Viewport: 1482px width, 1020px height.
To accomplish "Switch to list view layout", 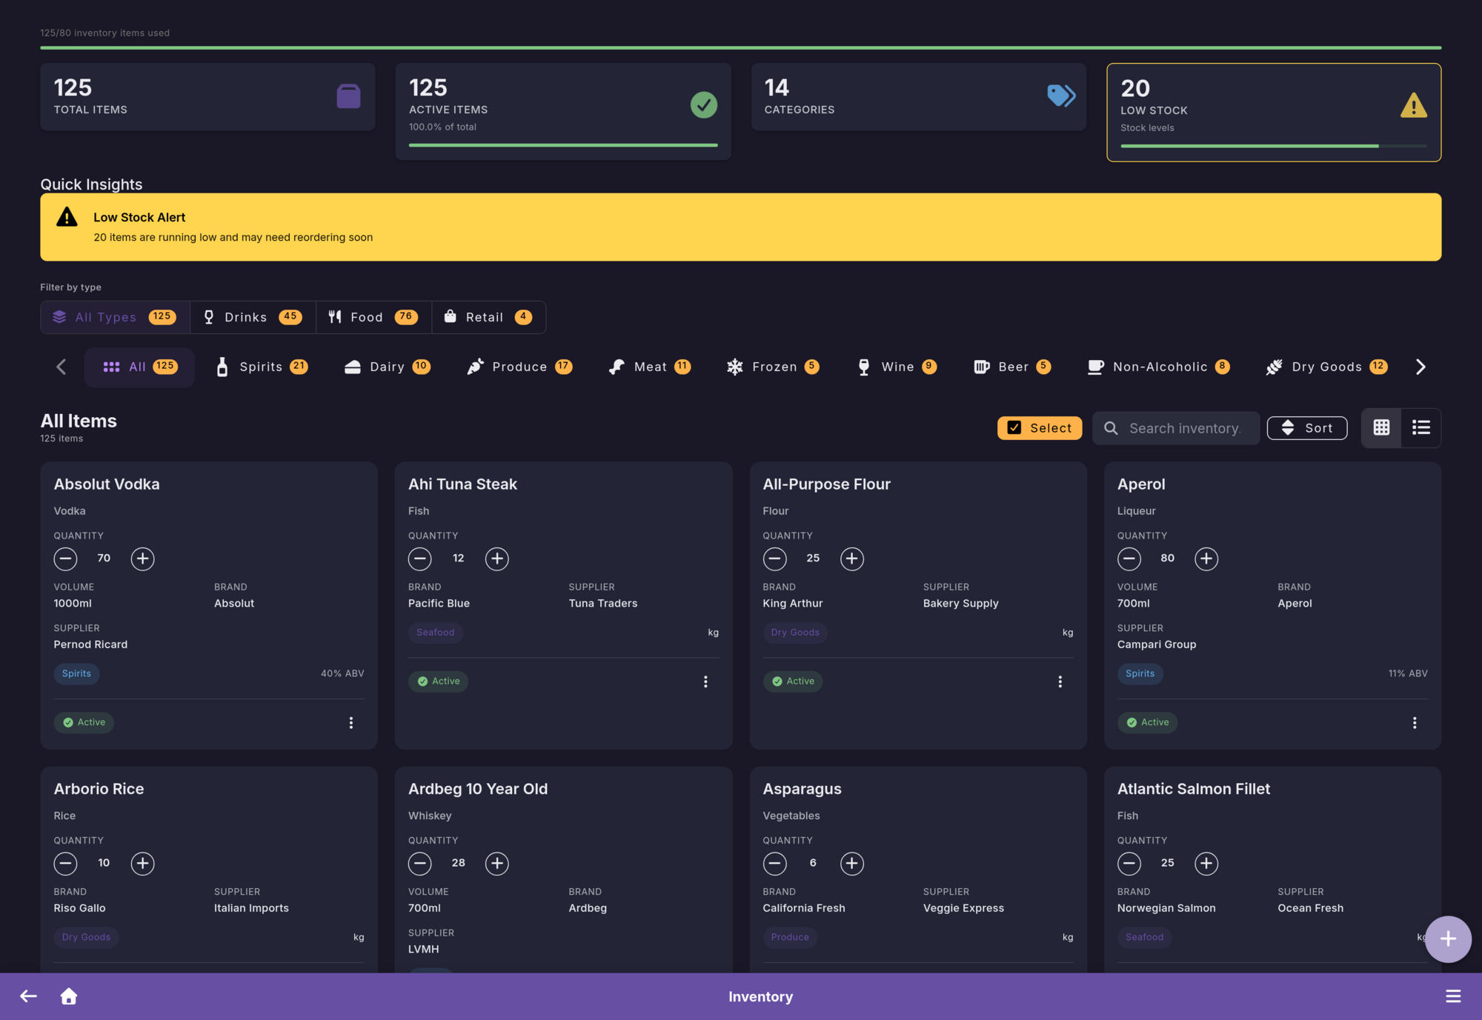I will 1420,427.
